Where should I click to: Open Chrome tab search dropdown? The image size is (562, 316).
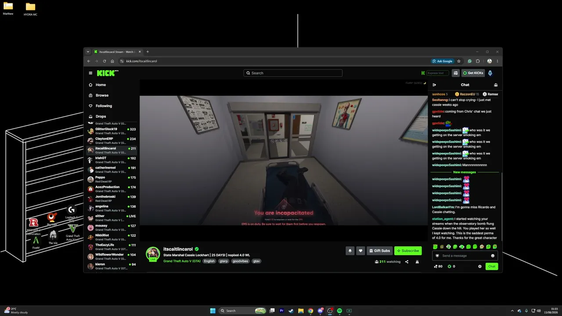point(88,52)
